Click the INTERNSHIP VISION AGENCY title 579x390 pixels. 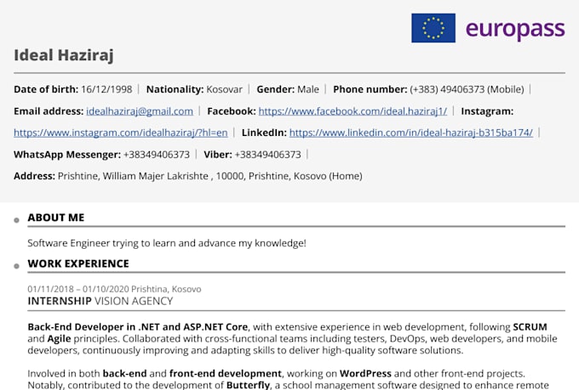tap(100, 301)
